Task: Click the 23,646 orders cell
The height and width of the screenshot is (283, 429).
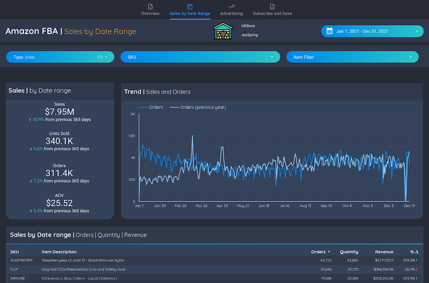Action: click(x=326, y=269)
